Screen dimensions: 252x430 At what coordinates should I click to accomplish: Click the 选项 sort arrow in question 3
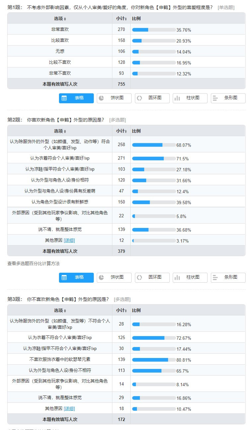click(65, 311)
